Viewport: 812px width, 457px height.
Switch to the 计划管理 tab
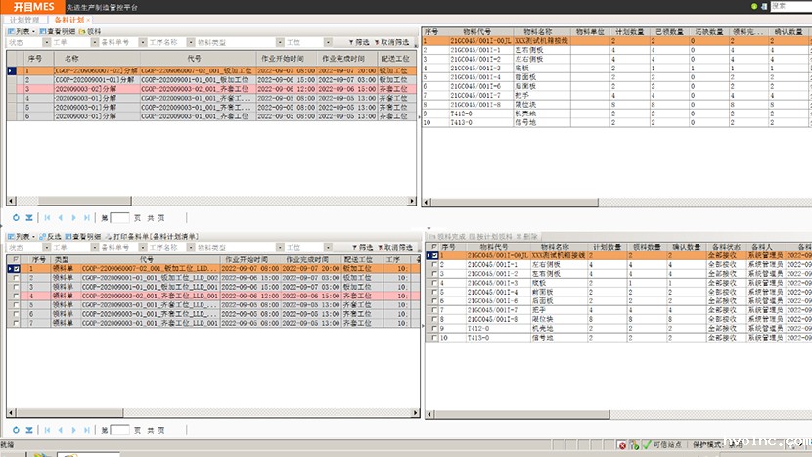(25, 19)
